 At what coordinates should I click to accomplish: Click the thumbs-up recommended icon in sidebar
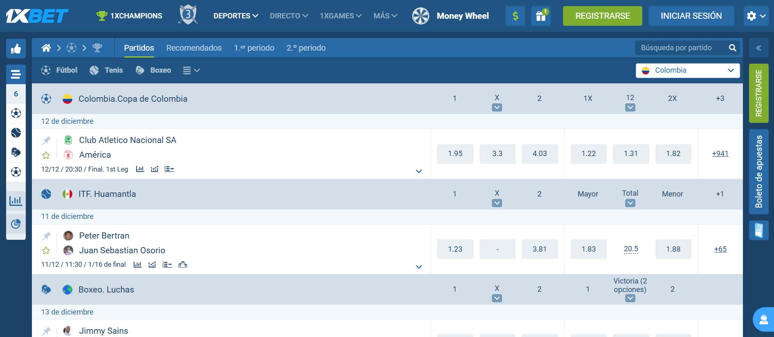(x=16, y=49)
